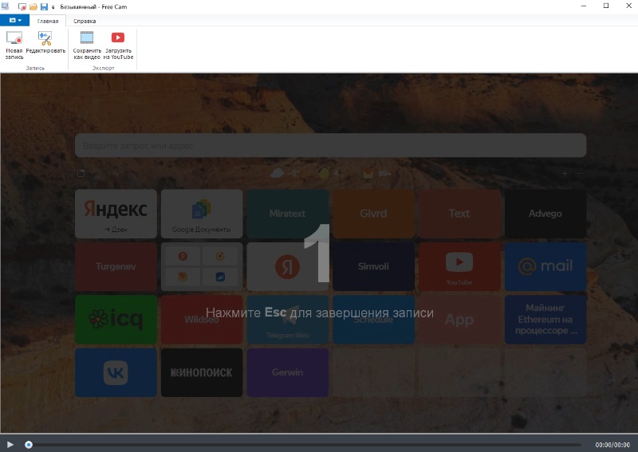Screen dimensions: 638x452
Task: Click the Google Документы tile in preview
Action: pyautogui.click(x=202, y=214)
